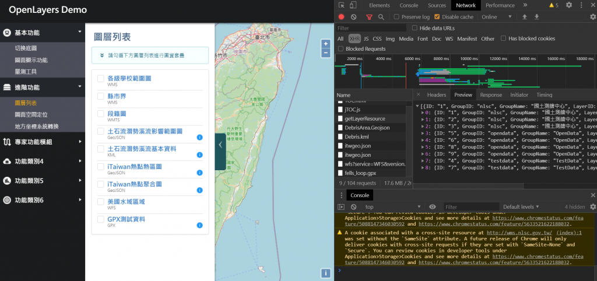Check the 縣市界 layer checkbox
Image resolution: width=597 pixels, height=281 pixels.
click(x=101, y=96)
